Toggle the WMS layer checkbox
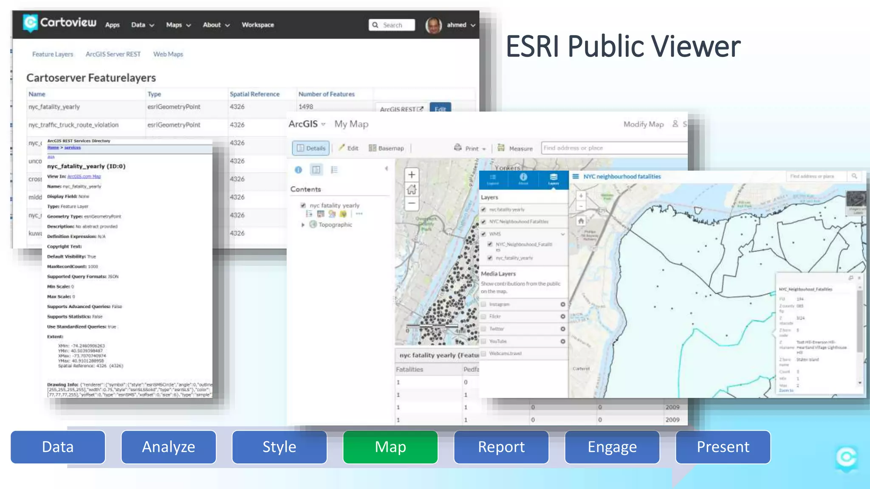Screen dimensions: 870x489 [483, 234]
